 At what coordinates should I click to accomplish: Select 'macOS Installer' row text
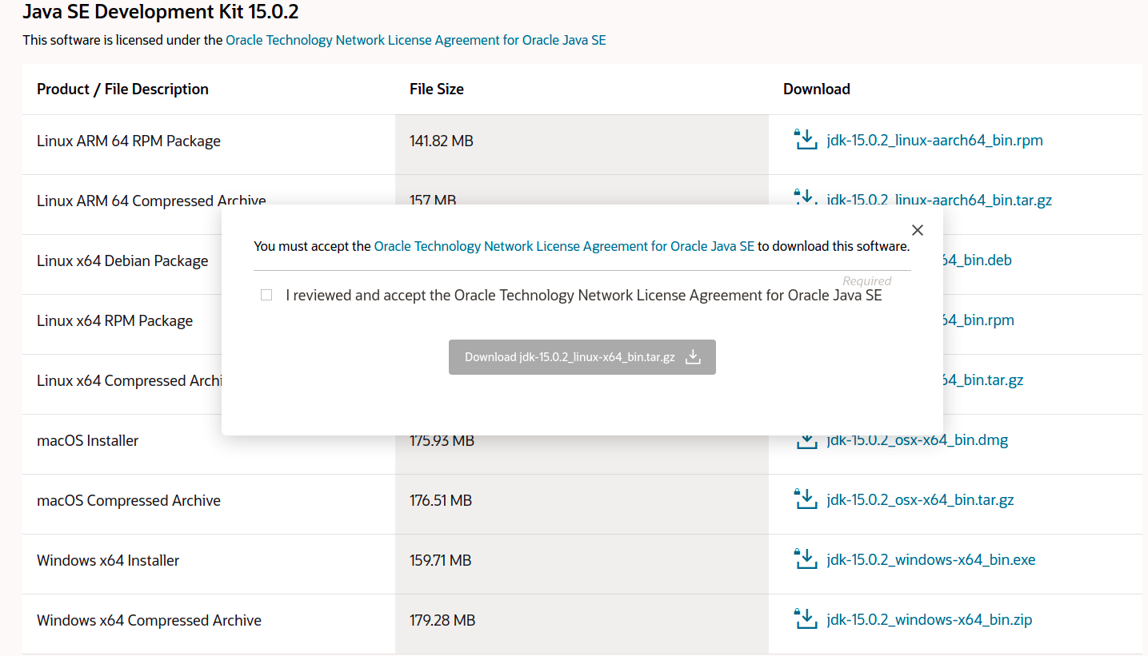[x=88, y=440]
